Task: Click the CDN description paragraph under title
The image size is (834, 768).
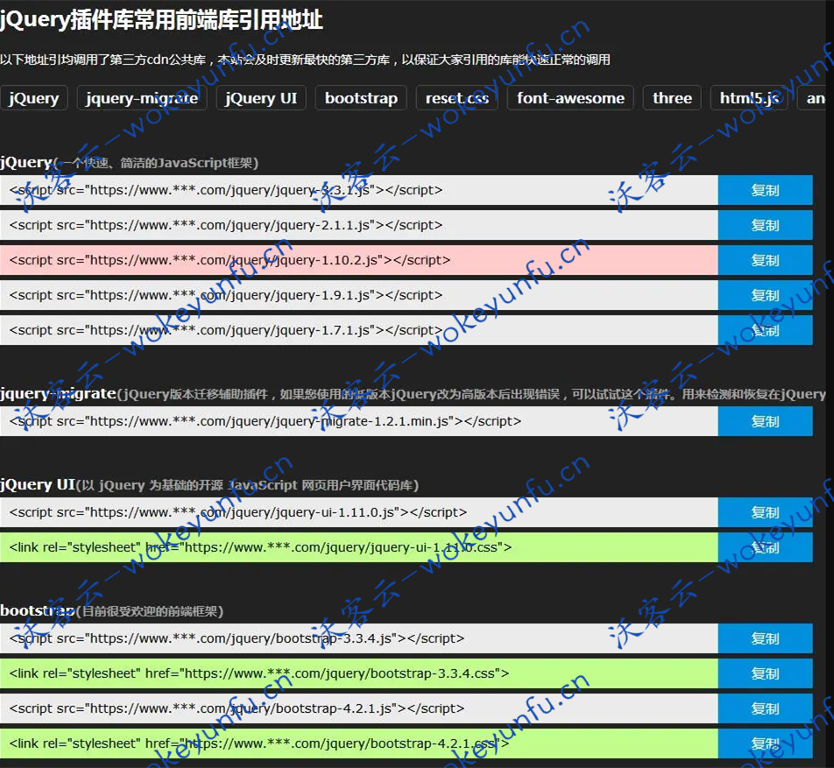Action: [305, 60]
